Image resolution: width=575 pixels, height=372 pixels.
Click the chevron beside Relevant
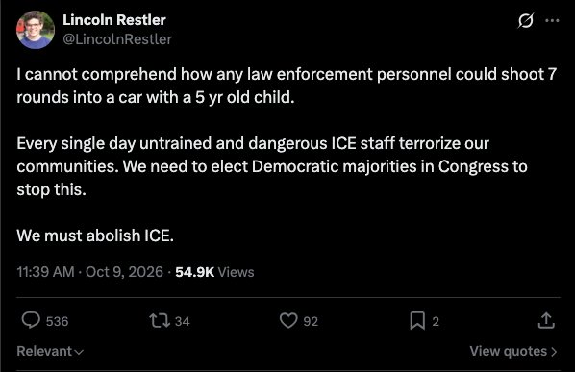tap(79, 352)
